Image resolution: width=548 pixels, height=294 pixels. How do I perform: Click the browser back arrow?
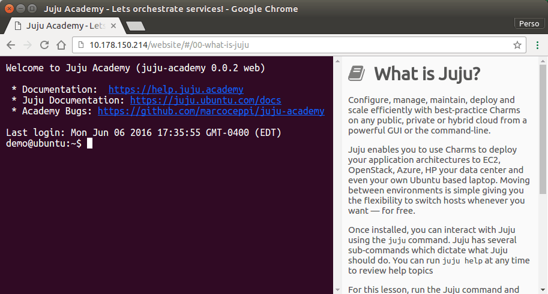point(11,45)
